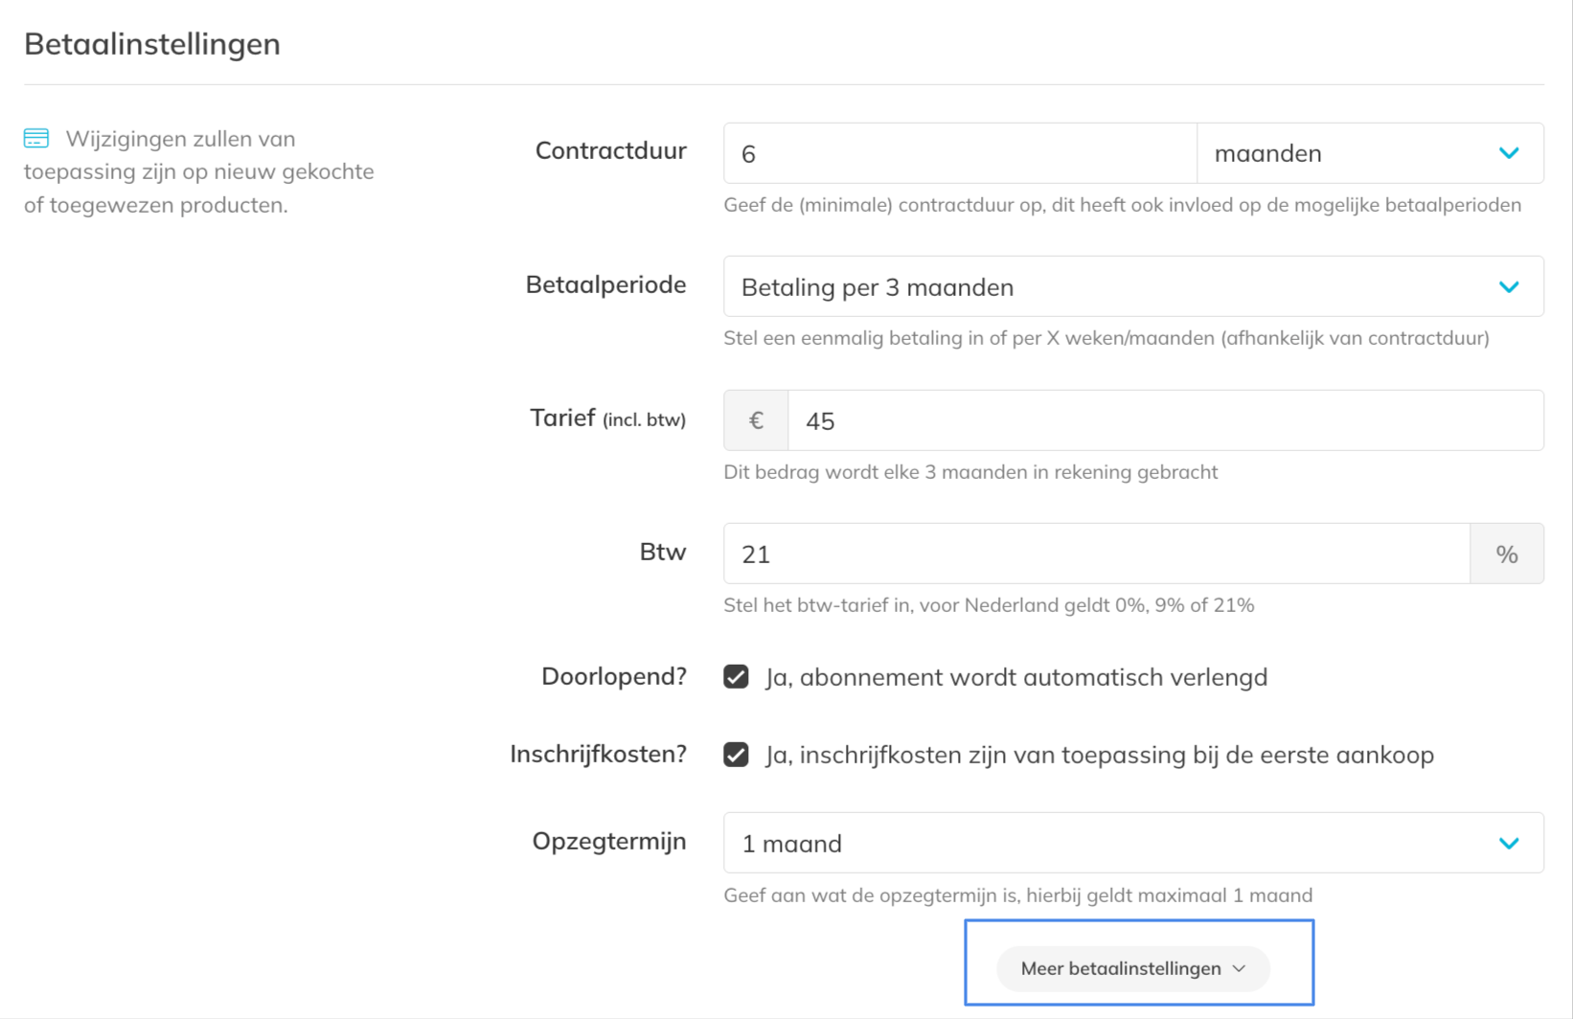Screen dimensions: 1573x1019
Task: Click the chevron arrow in Opzegtermijn selector
Action: (1509, 844)
